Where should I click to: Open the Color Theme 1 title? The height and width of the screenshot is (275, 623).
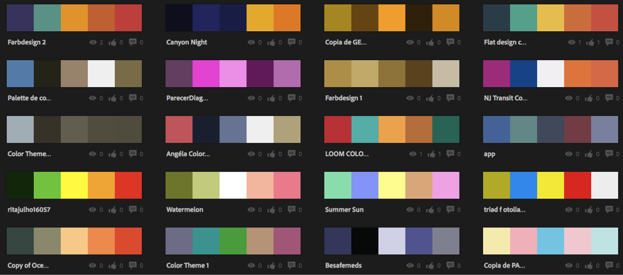pos(188,265)
